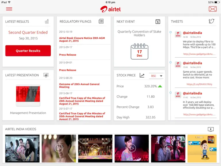Screen dimensions: 221x166
Task: Click the Fibre to home tweet text
Action: click(199, 44)
